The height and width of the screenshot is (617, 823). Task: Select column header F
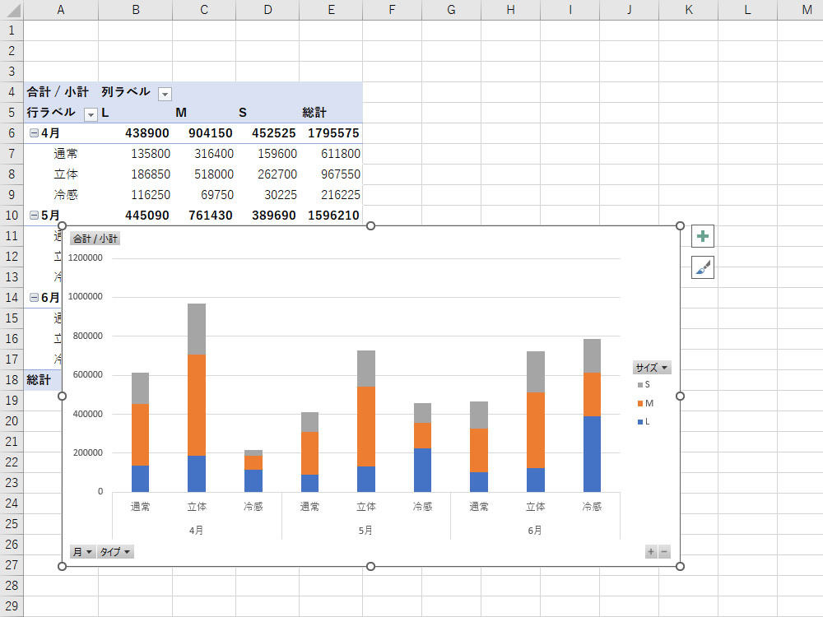(x=392, y=10)
